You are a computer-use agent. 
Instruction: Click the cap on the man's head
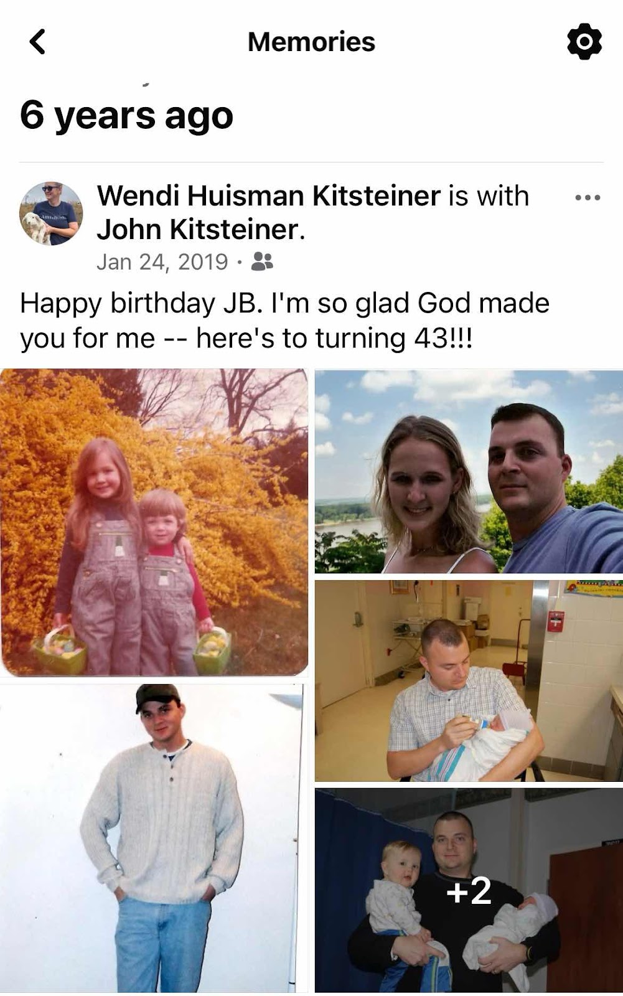click(157, 697)
